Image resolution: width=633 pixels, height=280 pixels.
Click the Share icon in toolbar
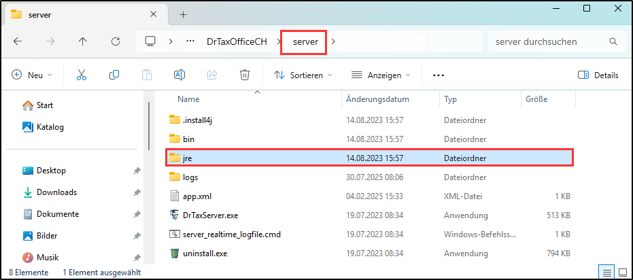pyautogui.click(x=212, y=75)
